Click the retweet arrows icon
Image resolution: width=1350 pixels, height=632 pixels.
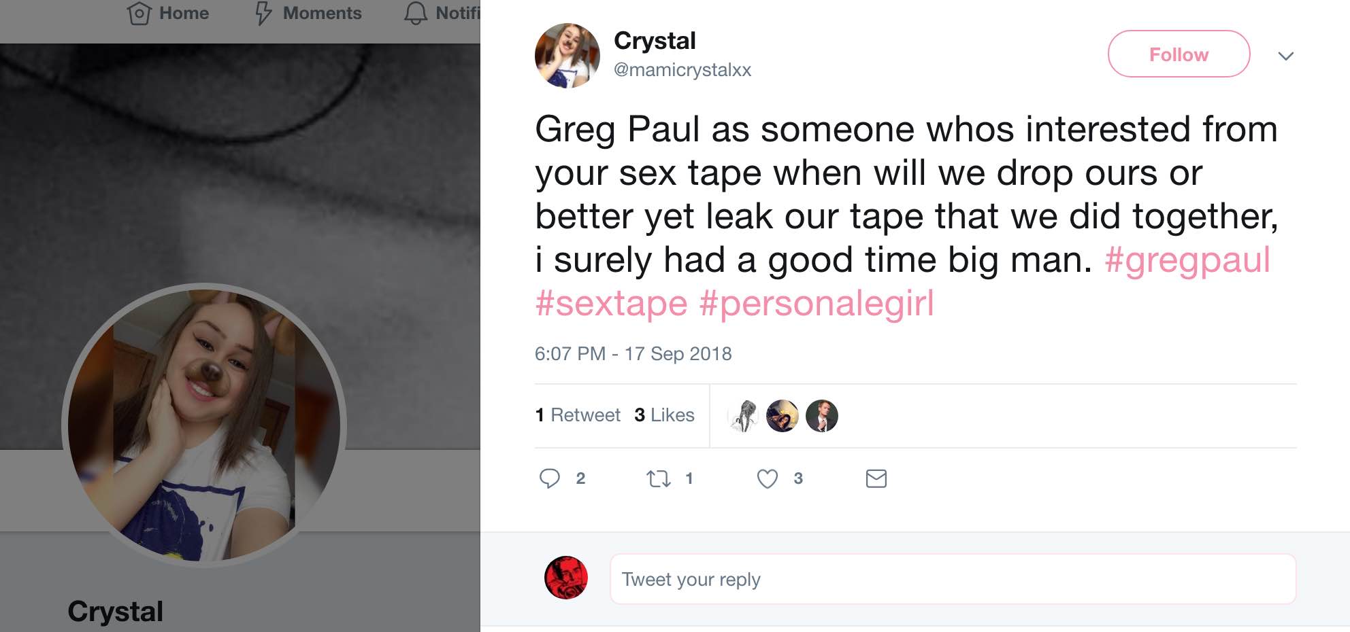(658, 479)
